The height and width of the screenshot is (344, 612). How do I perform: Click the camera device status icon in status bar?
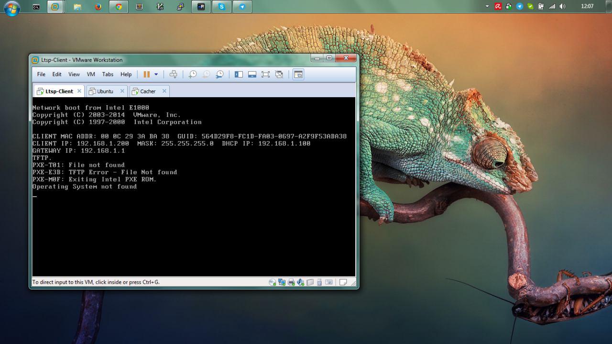pyautogui.click(x=328, y=282)
